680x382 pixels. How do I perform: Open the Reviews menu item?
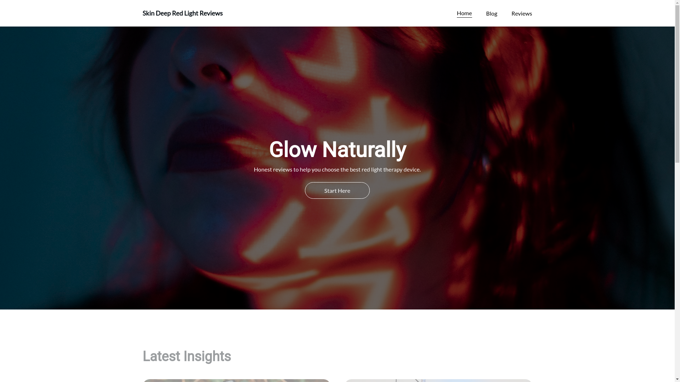click(522, 13)
